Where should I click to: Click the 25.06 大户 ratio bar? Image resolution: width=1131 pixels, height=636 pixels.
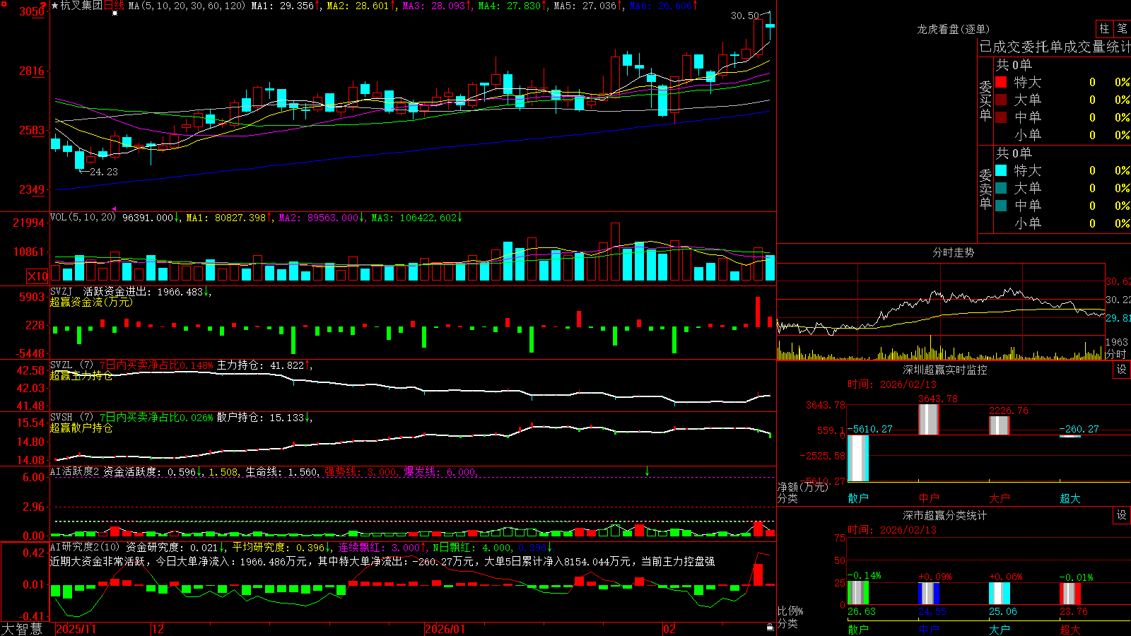[1000, 594]
